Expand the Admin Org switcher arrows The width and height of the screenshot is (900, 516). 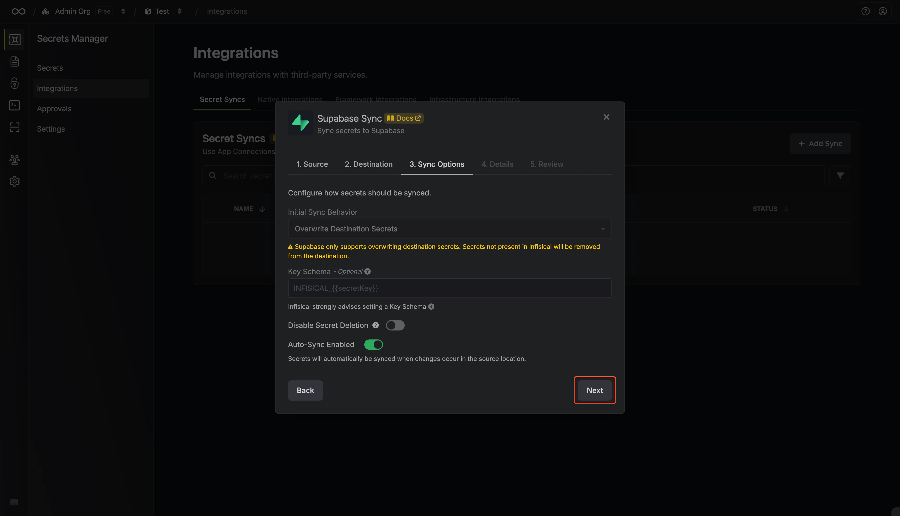123,11
